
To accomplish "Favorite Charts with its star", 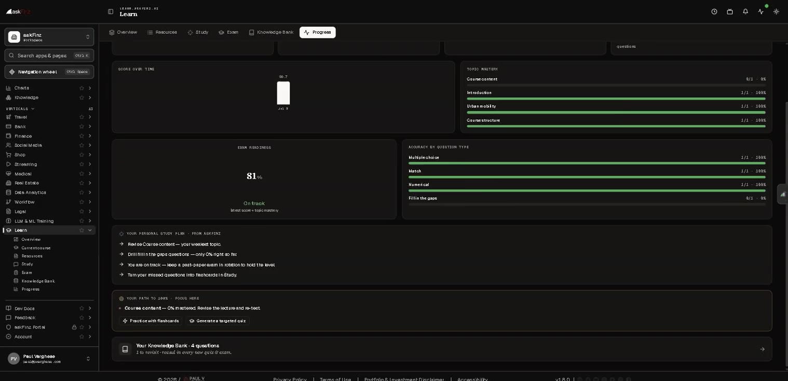I will point(81,88).
